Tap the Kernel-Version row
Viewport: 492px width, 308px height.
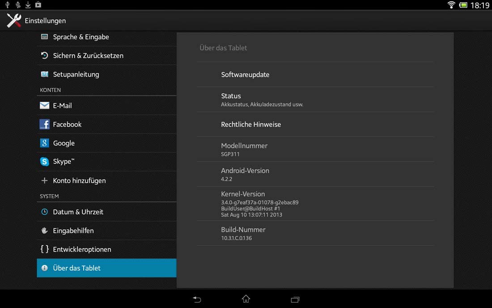pos(315,204)
